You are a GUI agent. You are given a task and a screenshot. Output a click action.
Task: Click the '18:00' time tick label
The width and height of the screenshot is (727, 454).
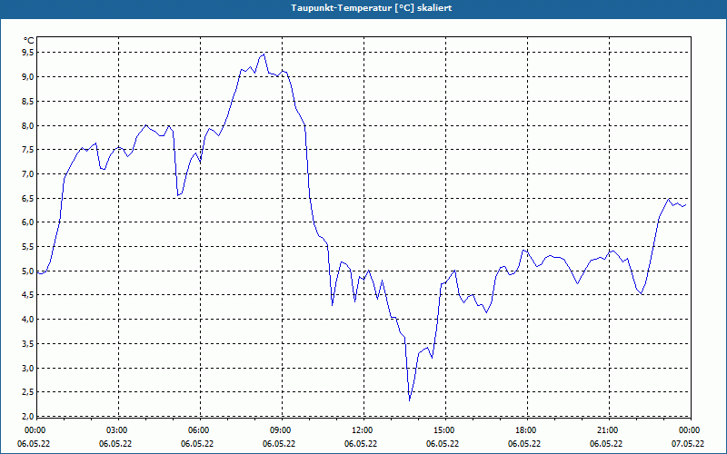526,430
